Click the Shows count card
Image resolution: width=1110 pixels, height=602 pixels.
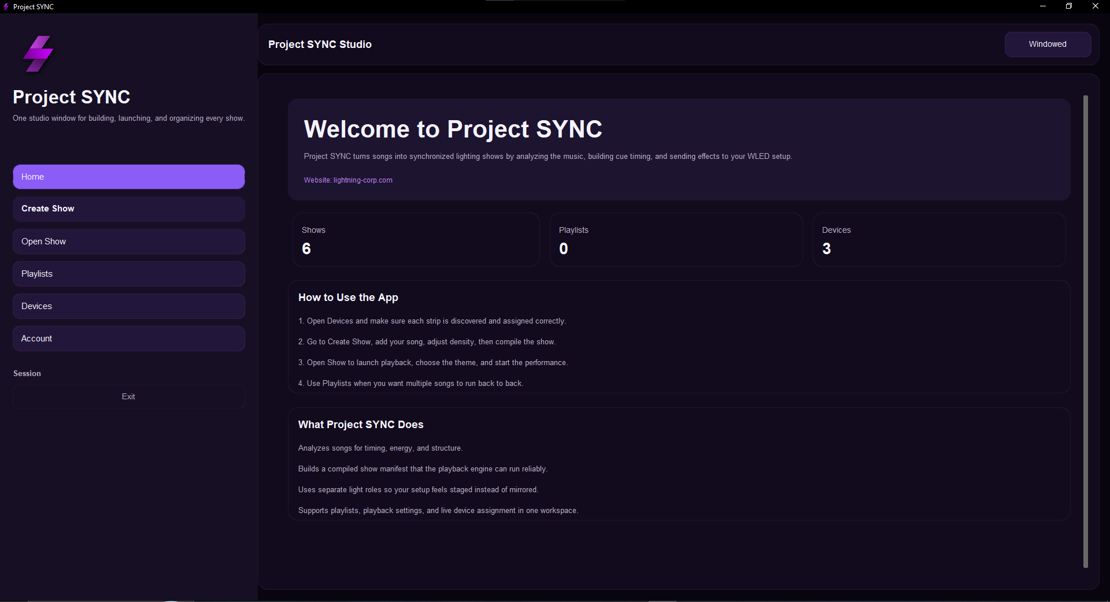[x=416, y=240]
